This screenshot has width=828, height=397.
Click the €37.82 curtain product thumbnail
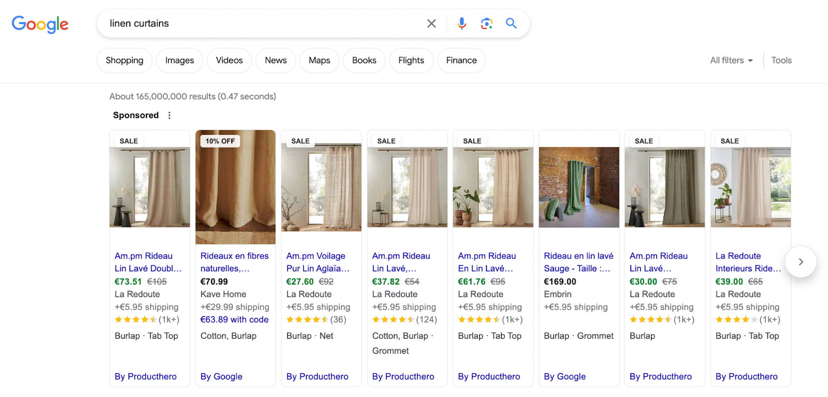click(x=407, y=187)
